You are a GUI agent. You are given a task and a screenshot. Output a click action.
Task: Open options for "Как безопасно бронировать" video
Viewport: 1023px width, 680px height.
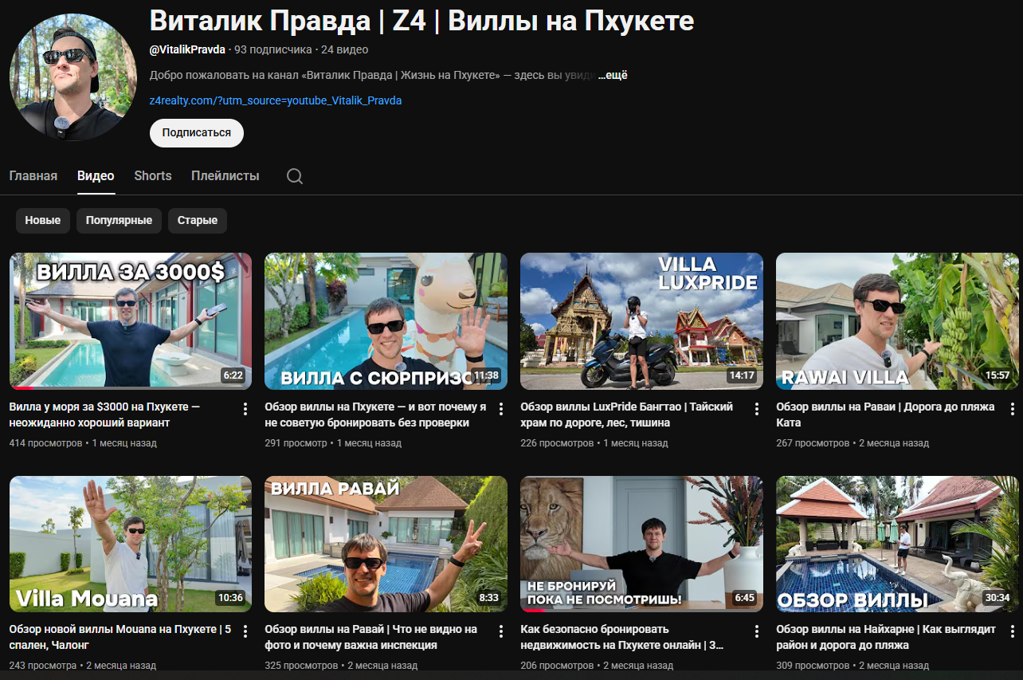pyautogui.click(x=757, y=631)
